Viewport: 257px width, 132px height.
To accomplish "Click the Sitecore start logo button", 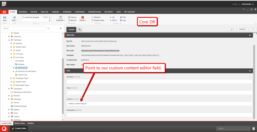I will point(4,129).
